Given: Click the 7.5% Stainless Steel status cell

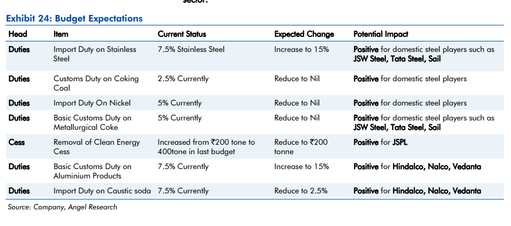Looking at the screenshot, I should click(191, 49).
